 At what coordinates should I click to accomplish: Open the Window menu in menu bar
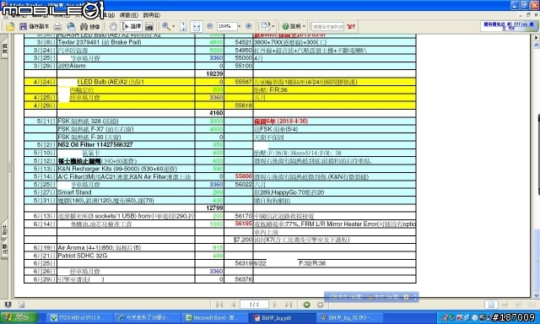129,15
